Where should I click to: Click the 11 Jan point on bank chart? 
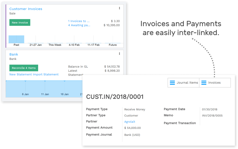pyautogui.click(x=45, y=81)
